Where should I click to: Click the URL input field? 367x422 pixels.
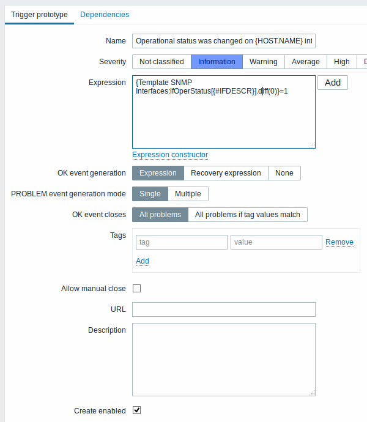coord(224,309)
